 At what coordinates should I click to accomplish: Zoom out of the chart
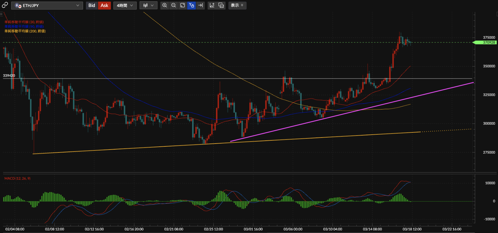point(173,5)
